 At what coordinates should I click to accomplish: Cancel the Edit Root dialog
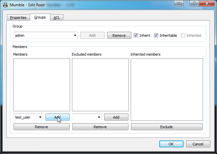coord(198,144)
